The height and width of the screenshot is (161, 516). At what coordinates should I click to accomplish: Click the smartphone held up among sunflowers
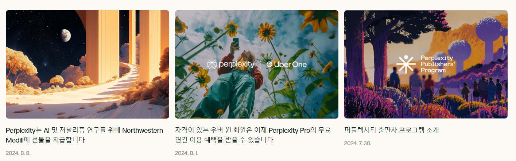pyautogui.click(x=235, y=42)
